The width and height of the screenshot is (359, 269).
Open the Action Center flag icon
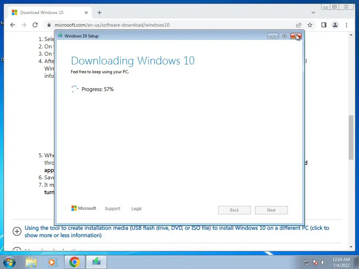tap(315, 262)
